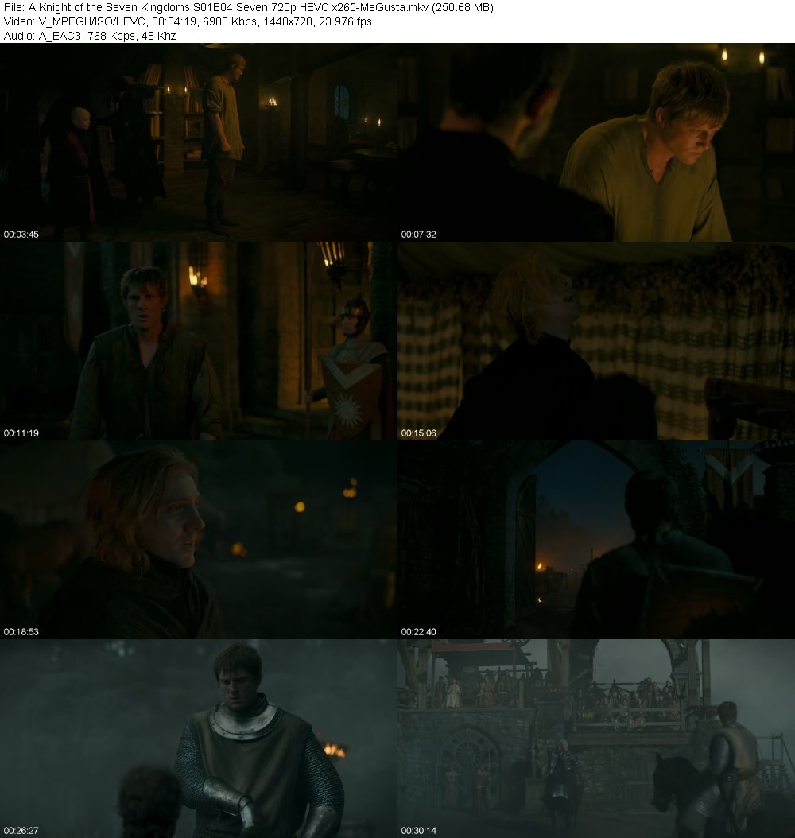
Task: Click the thumbnail frame stamped 00:07:32
Action: tap(596, 142)
